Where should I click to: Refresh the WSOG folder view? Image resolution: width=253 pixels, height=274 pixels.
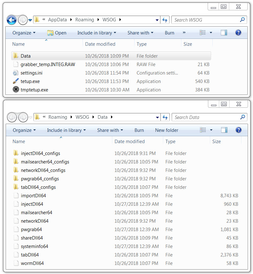(165, 20)
